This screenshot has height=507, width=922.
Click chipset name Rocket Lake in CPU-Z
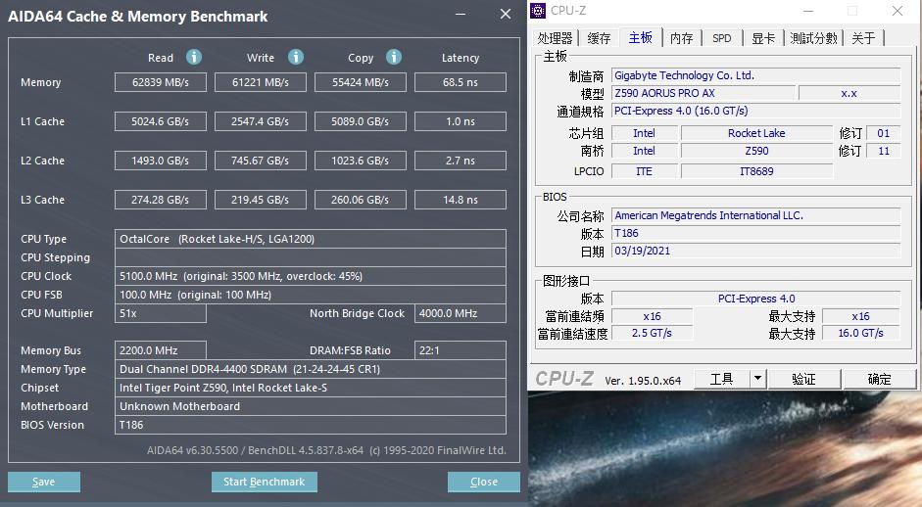tap(756, 133)
